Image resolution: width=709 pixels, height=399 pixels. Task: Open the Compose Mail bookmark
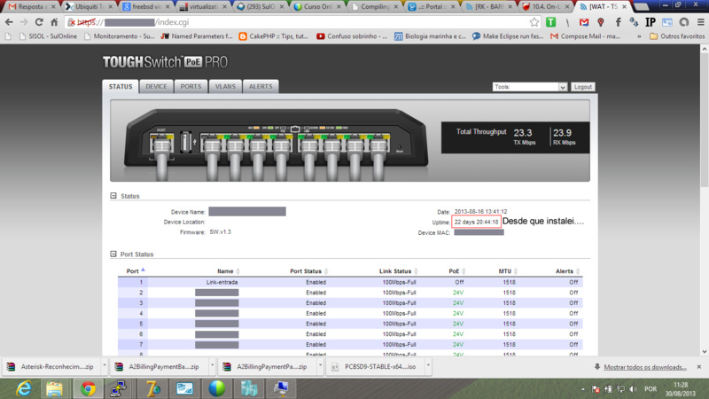point(585,36)
